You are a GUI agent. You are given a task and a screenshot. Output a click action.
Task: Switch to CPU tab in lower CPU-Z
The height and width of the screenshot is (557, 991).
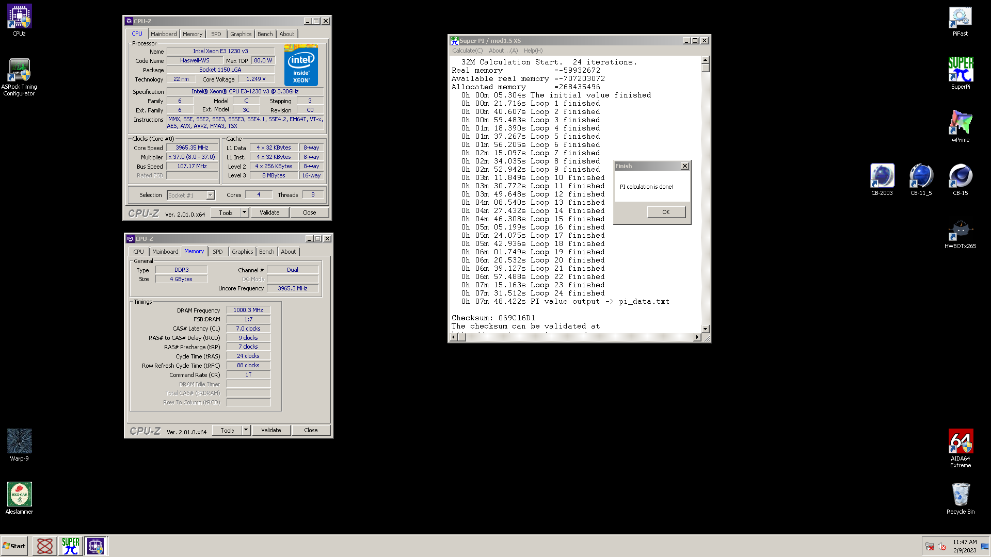[139, 252]
